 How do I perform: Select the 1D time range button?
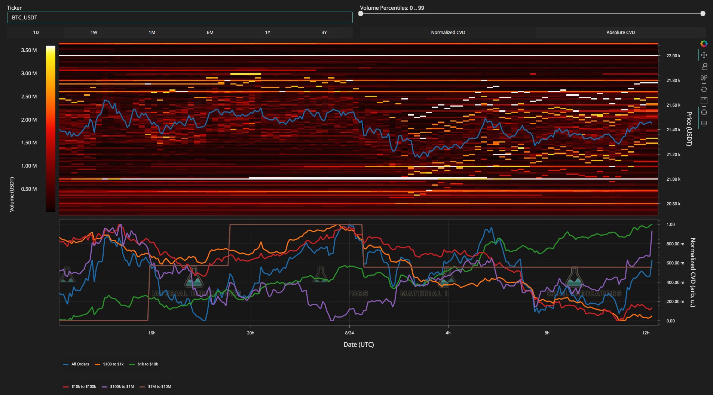[x=36, y=33]
